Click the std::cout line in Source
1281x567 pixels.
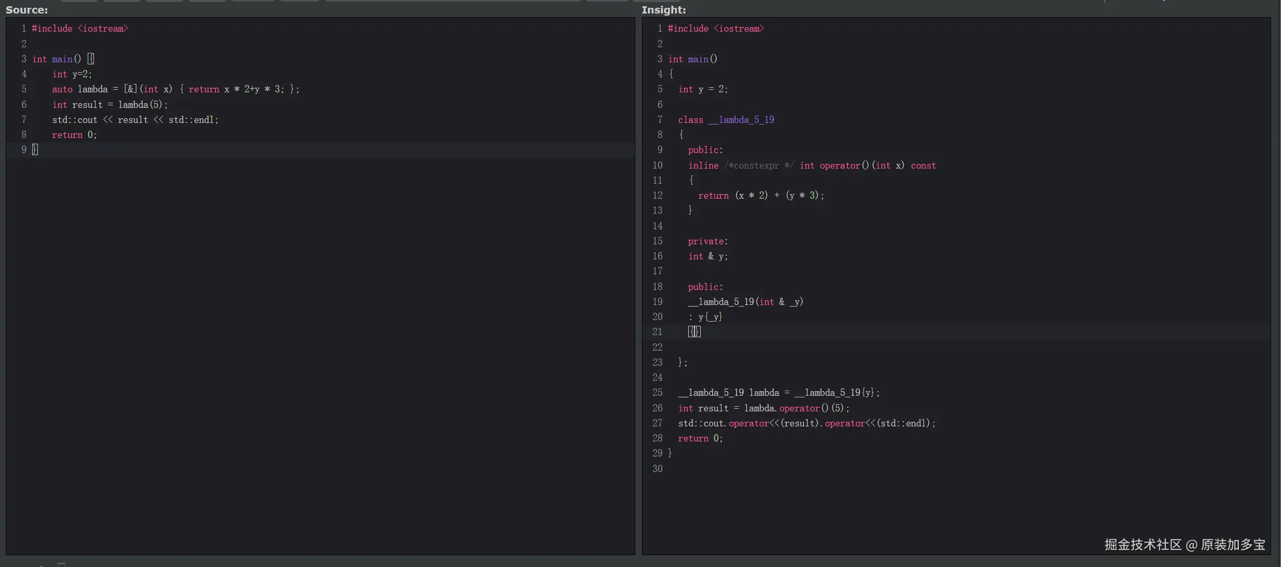[135, 120]
